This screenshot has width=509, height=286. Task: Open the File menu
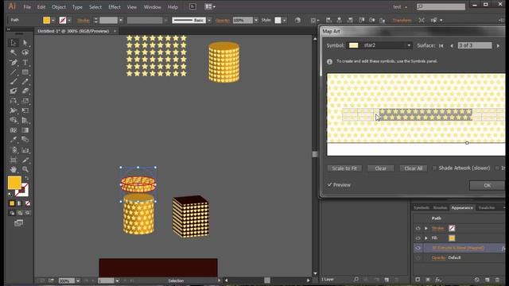(x=27, y=7)
